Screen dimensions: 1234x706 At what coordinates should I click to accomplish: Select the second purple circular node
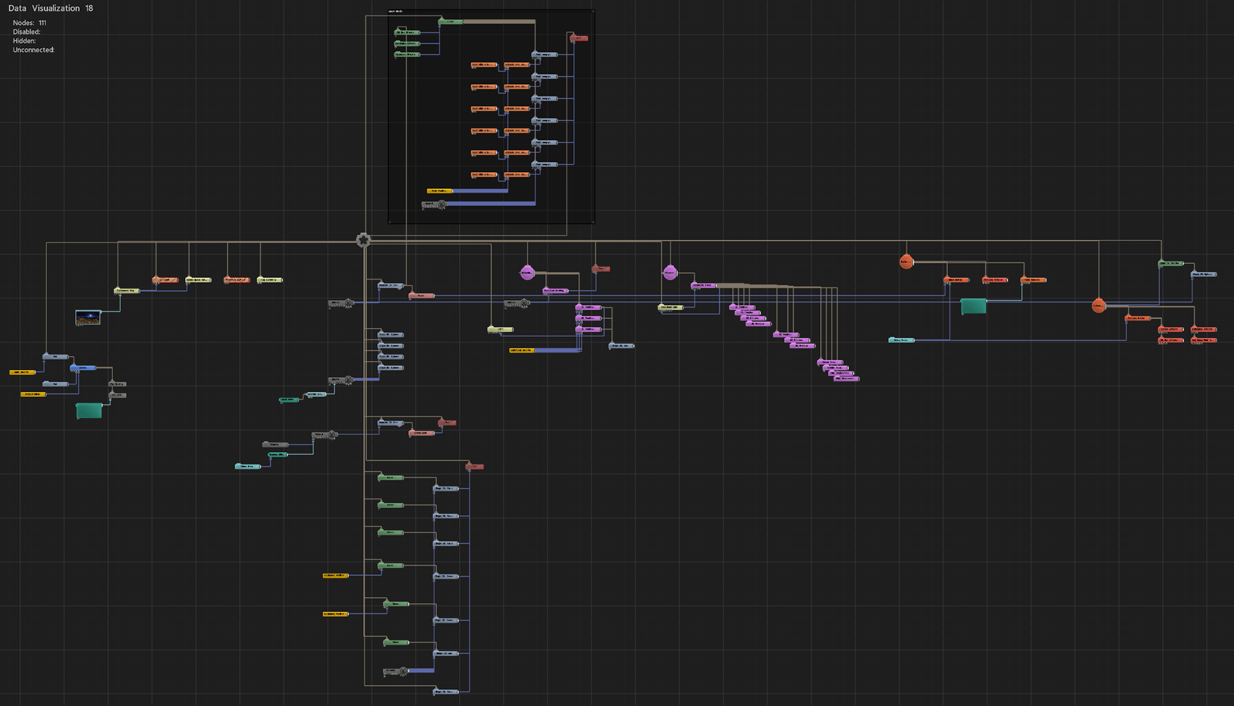coord(670,272)
